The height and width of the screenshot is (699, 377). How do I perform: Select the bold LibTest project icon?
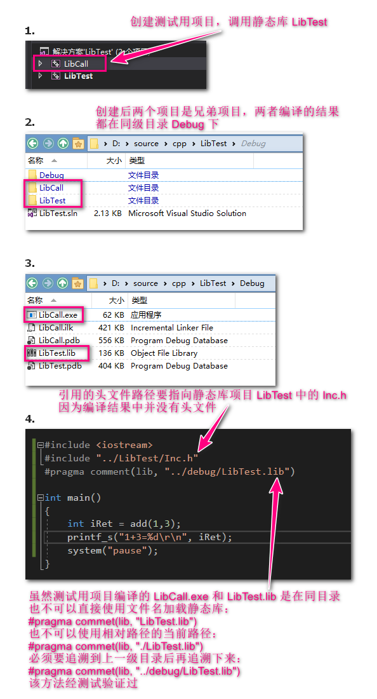56,76
